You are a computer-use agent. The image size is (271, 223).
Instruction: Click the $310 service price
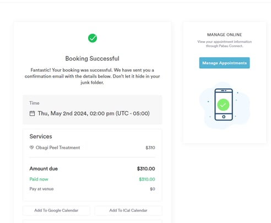point(150,148)
